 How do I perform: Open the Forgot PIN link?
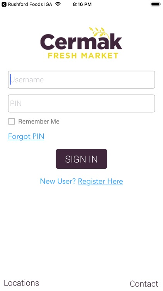click(x=26, y=137)
